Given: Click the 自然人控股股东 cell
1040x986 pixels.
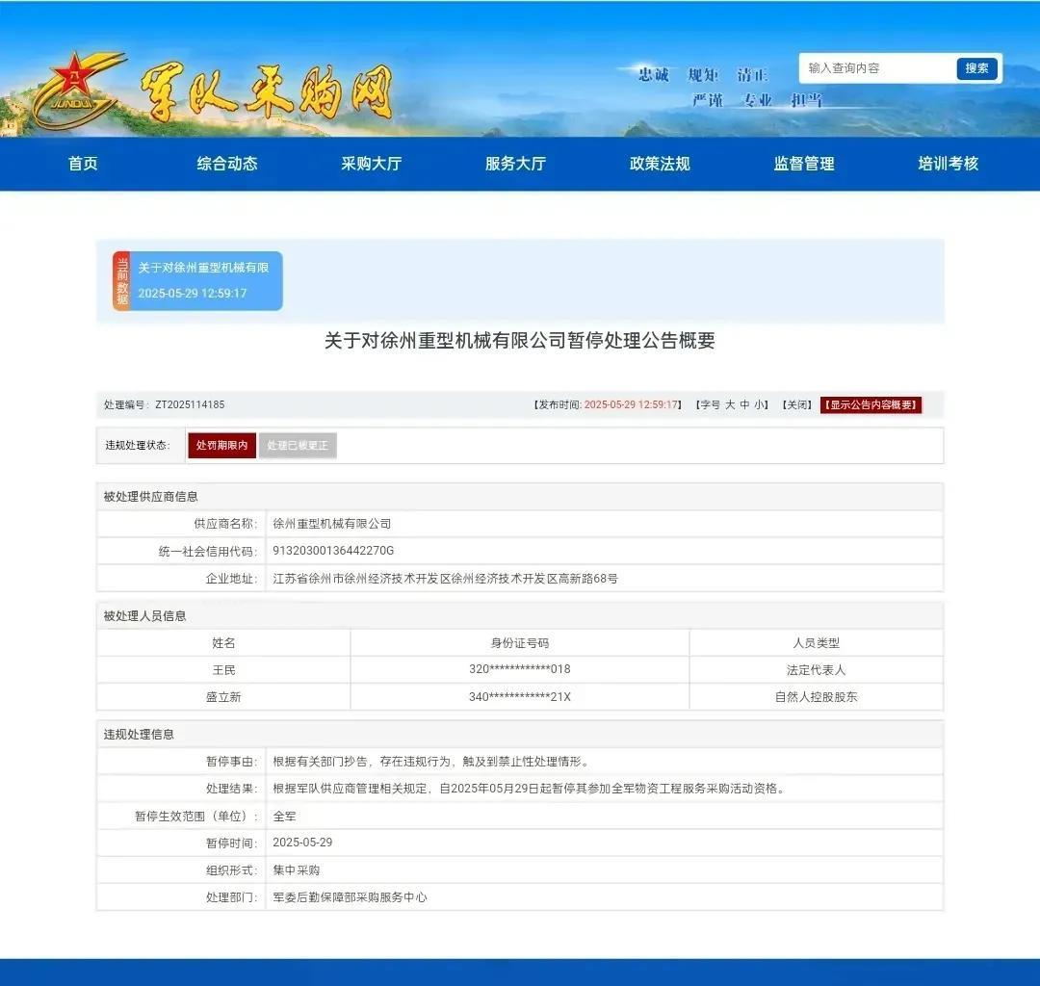Looking at the screenshot, I should (817, 697).
